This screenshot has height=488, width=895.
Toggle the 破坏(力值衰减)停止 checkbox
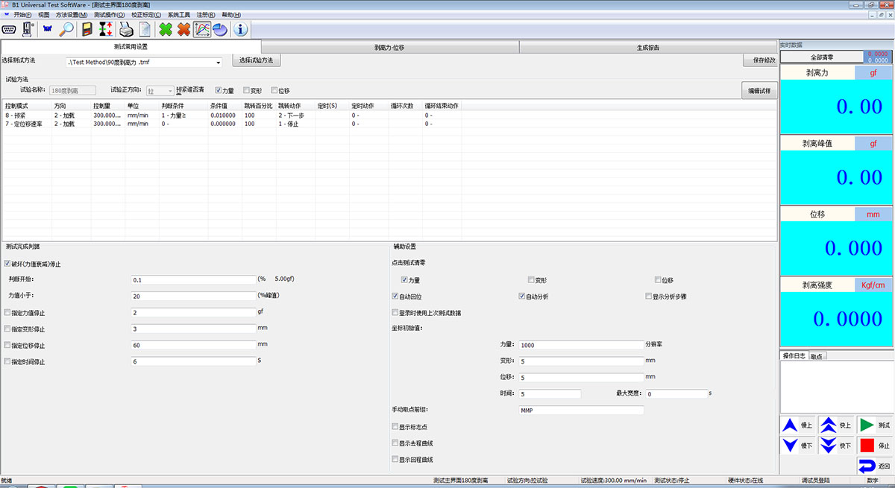coord(7,264)
